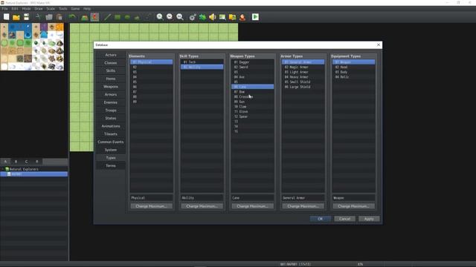The image size is (476, 267).
Task: Select weapon type 07 Bow
Action: pos(252,92)
